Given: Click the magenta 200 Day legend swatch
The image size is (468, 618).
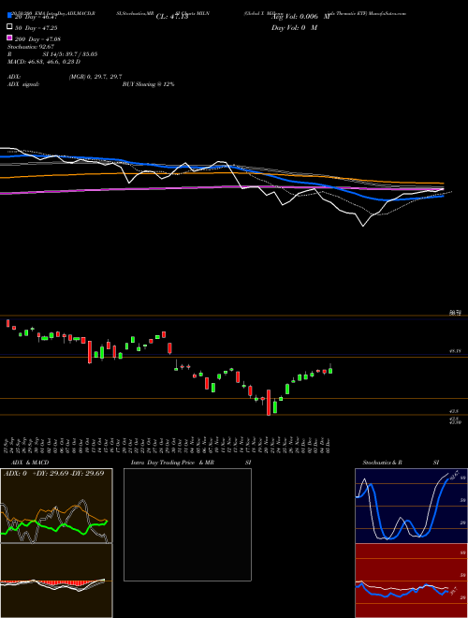Looking at the screenshot, I should tap(9, 37).
